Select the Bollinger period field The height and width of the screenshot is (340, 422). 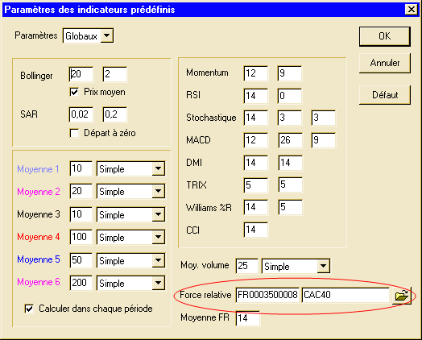click(81, 74)
